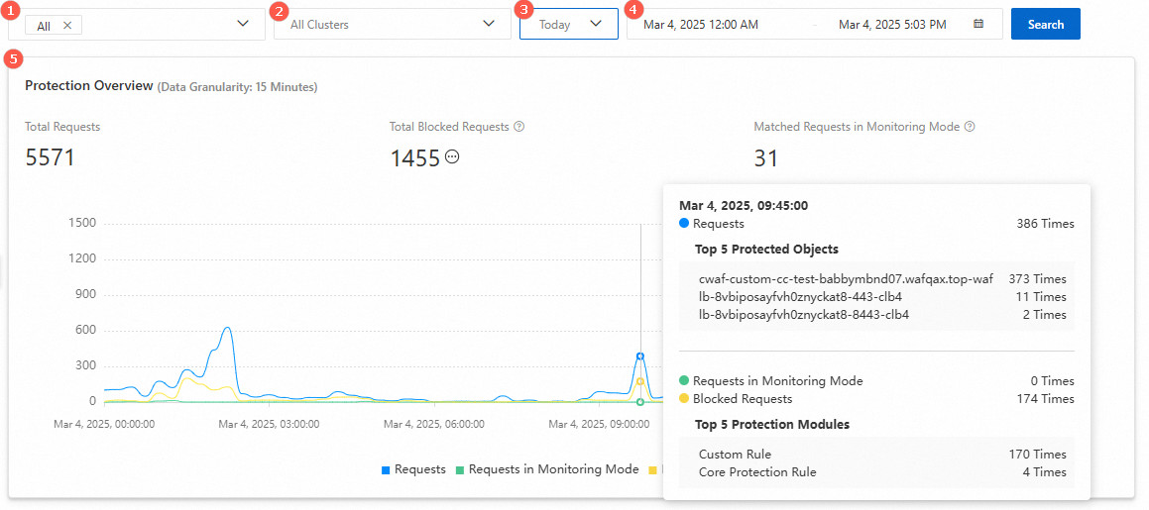This screenshot has height=510, width=1149.
Task: Open the All Clusters dropdown
Action: (392, 24)
